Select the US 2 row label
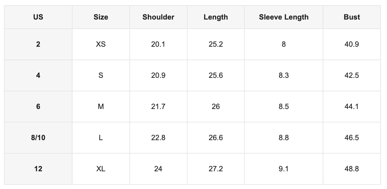Viewport: 387px width, 189px height. click(x=38, y=44)
